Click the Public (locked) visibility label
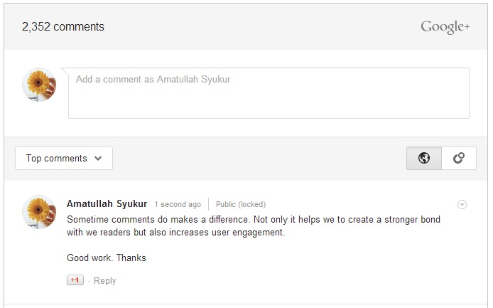Image resolution: width=493 pixels, height=308 pixels. (x=241, y=204)
